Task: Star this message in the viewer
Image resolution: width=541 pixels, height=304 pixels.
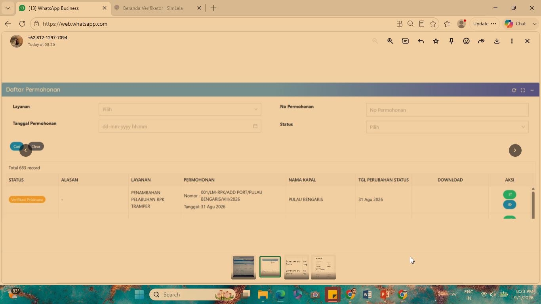Action: click(x=436, y=41)
